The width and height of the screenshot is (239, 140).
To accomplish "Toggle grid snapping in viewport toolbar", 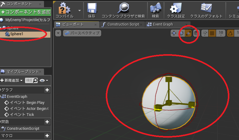I will pos(212,33).
